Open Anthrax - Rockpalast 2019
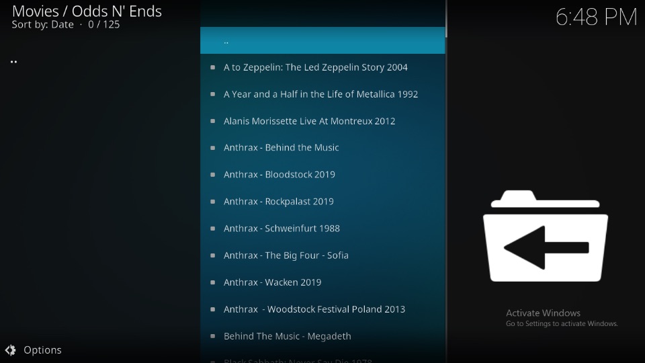 tap(322, 202)
